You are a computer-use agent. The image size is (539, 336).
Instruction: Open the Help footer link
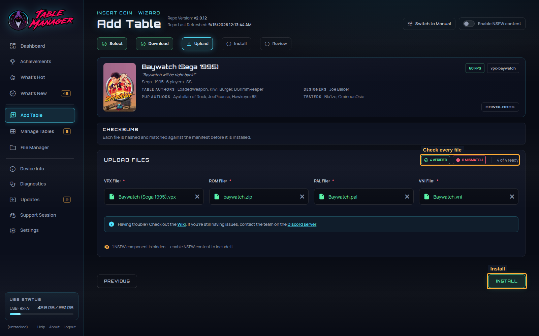click(x=41, y=327)
